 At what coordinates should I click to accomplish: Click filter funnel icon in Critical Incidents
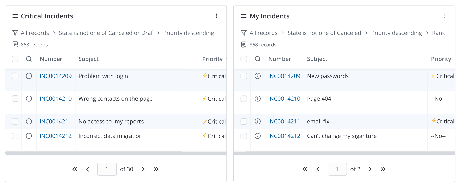[x=15, y=33]
